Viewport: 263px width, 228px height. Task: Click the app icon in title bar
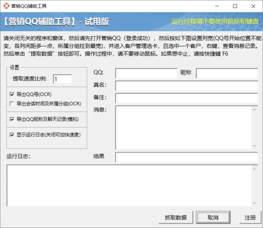tap(6, 6)
